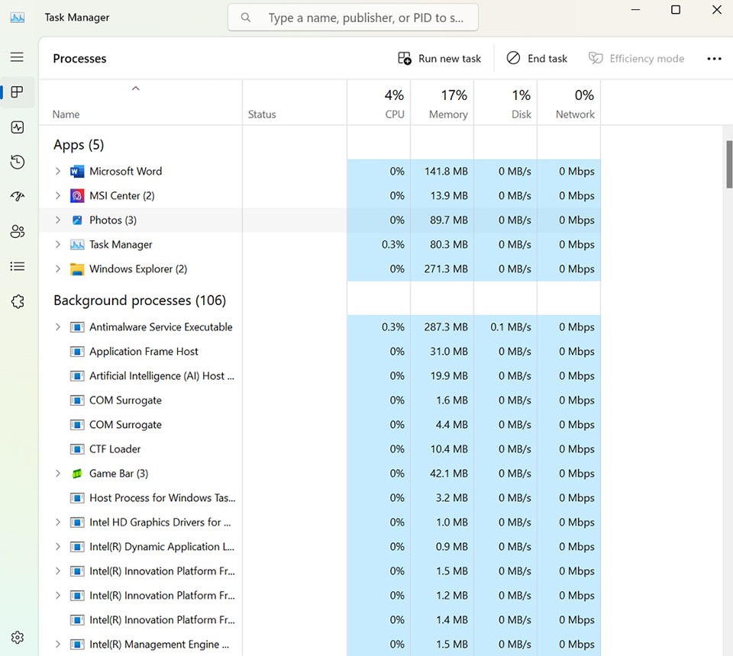This screenshot has width=733, height=656.
Task: Click the 287.3 MB memory cell
Action: pos(442,327)
